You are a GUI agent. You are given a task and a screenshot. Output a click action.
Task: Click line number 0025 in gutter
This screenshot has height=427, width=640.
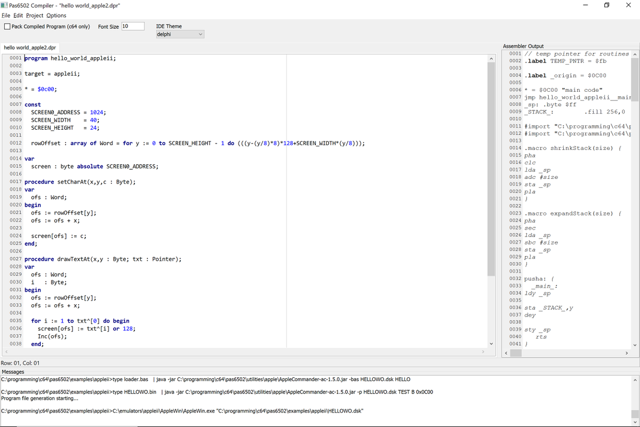15,243
